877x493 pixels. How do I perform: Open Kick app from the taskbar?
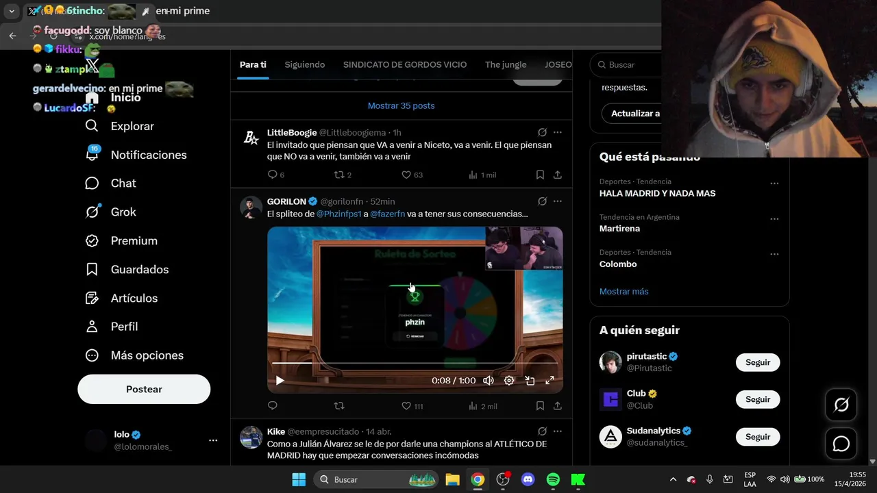point(578,479)
